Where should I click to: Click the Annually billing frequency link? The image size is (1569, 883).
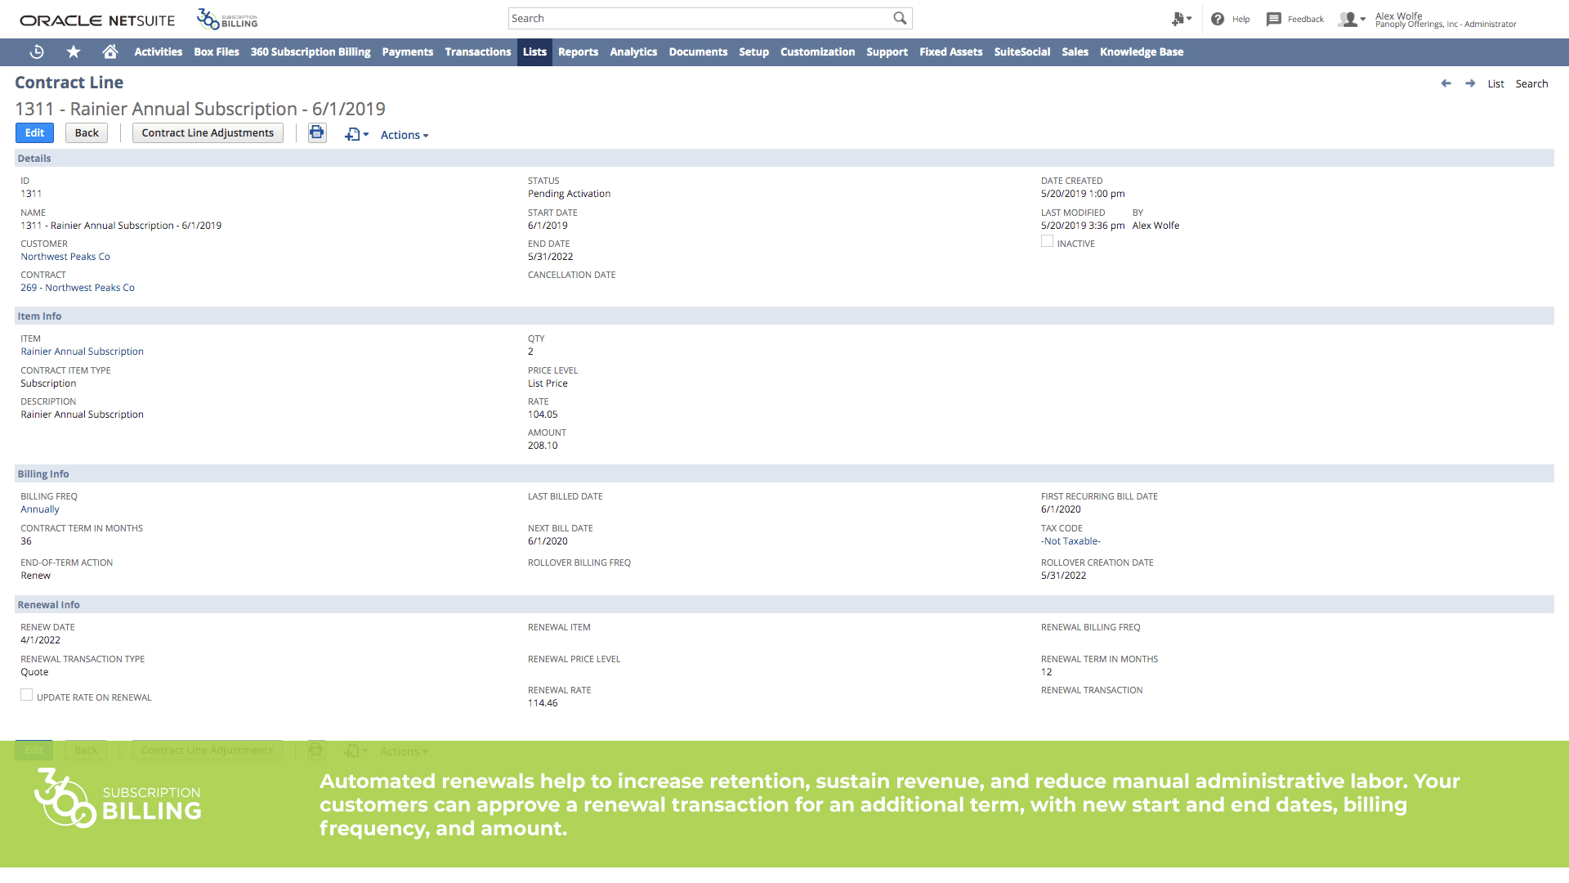coord(40,509)
